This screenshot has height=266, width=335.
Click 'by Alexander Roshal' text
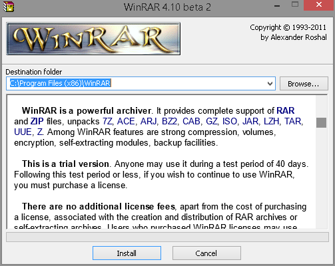294,37
